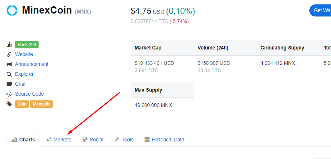This screenshot has height=159, width=331.
Task: Click the Website link chain icon
Action: tap(9, 55)
